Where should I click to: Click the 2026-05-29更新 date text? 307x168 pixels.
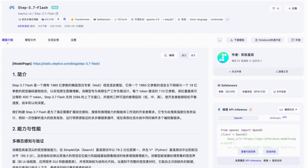pyautogui.click(x=74, y=26)
